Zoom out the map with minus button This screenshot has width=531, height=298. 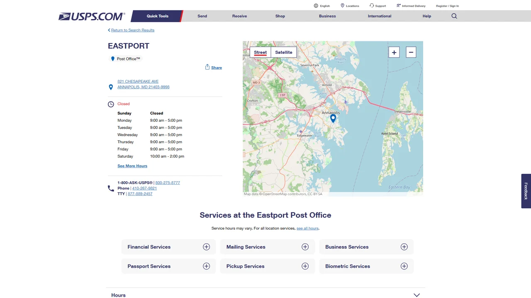(x=411, y=52)
